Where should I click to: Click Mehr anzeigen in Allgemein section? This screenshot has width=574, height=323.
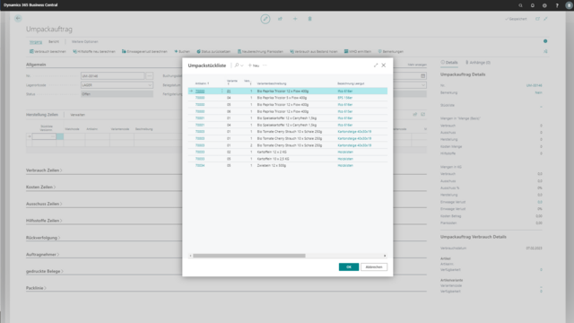click(x=417, y=65)
